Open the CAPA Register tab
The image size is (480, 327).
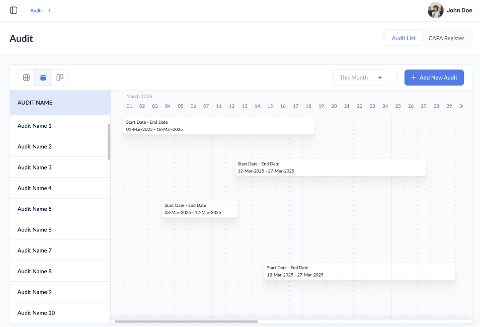click(x=446, y=38)
